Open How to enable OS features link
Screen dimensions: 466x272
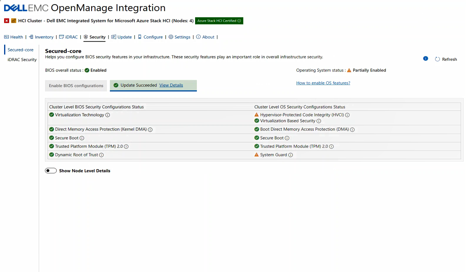point(323,83)
